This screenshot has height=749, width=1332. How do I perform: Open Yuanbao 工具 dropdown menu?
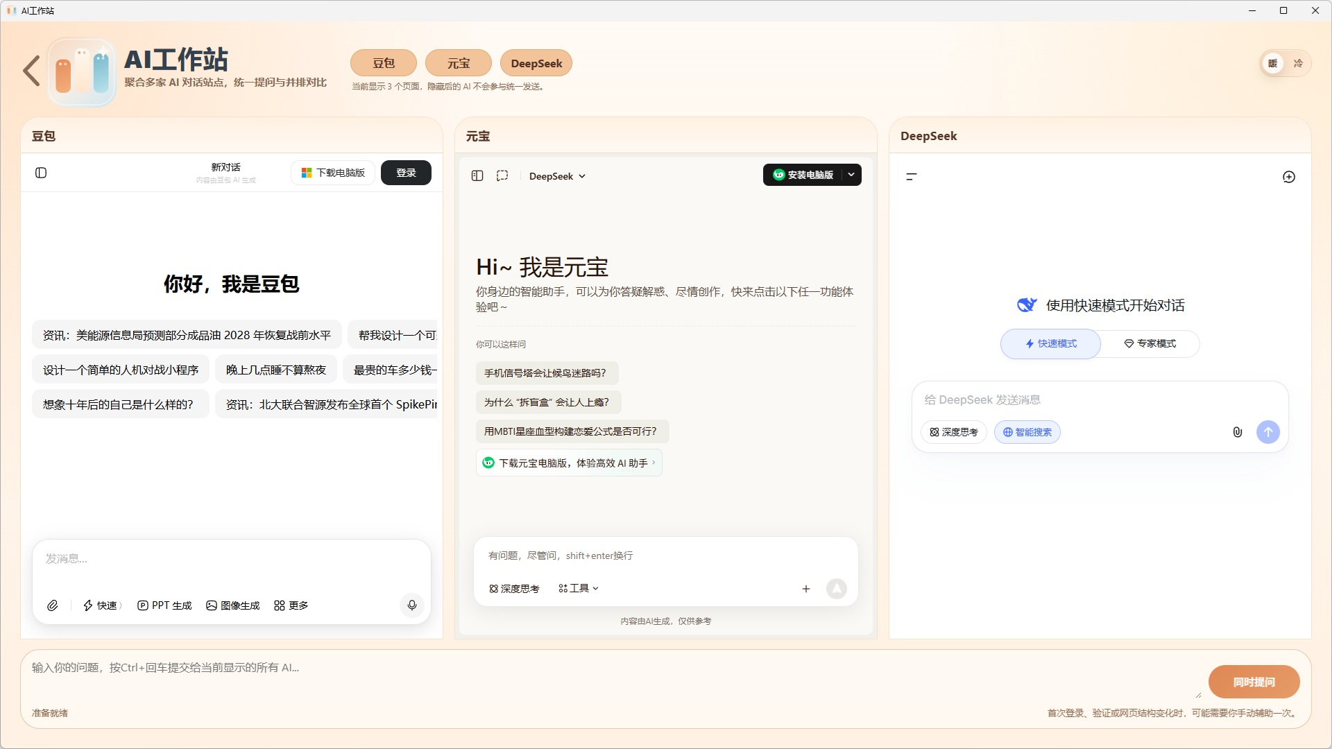579,589
